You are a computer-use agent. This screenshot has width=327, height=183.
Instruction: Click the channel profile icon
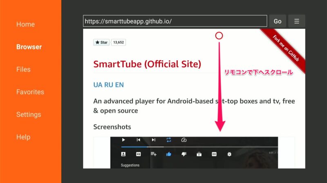[x=123, y=154]
